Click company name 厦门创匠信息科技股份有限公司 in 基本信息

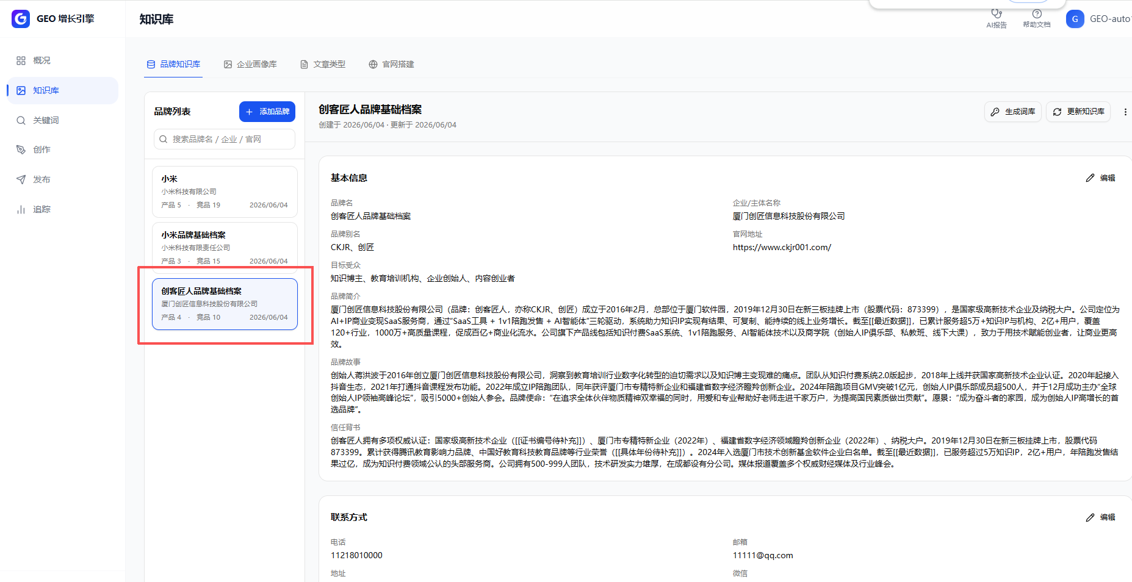click(789, 216)
